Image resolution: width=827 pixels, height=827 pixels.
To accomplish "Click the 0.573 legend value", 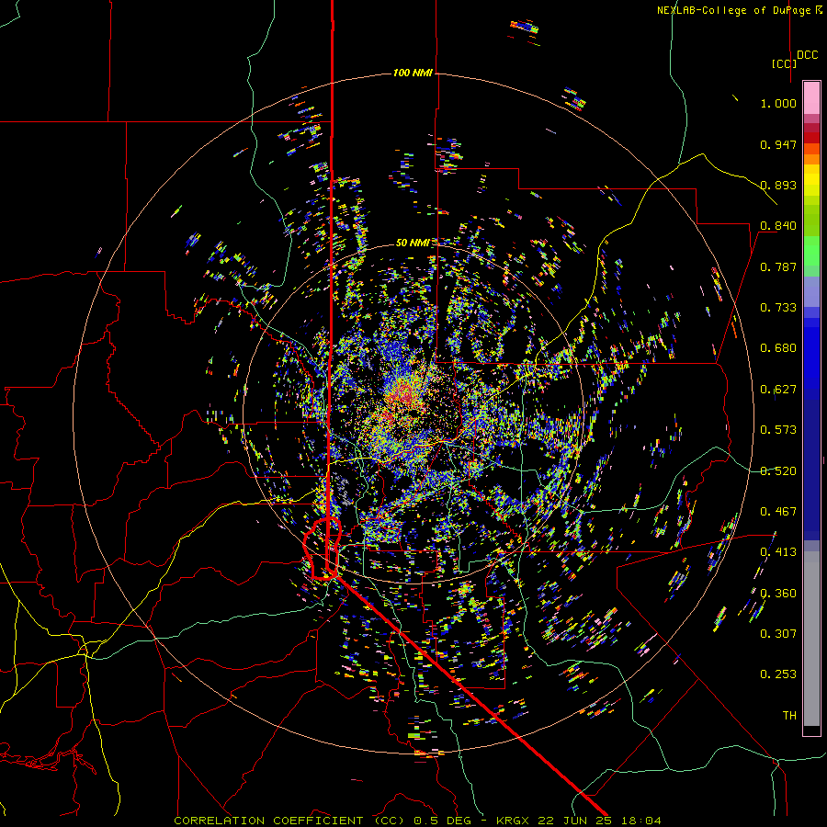I will point(778,430).
